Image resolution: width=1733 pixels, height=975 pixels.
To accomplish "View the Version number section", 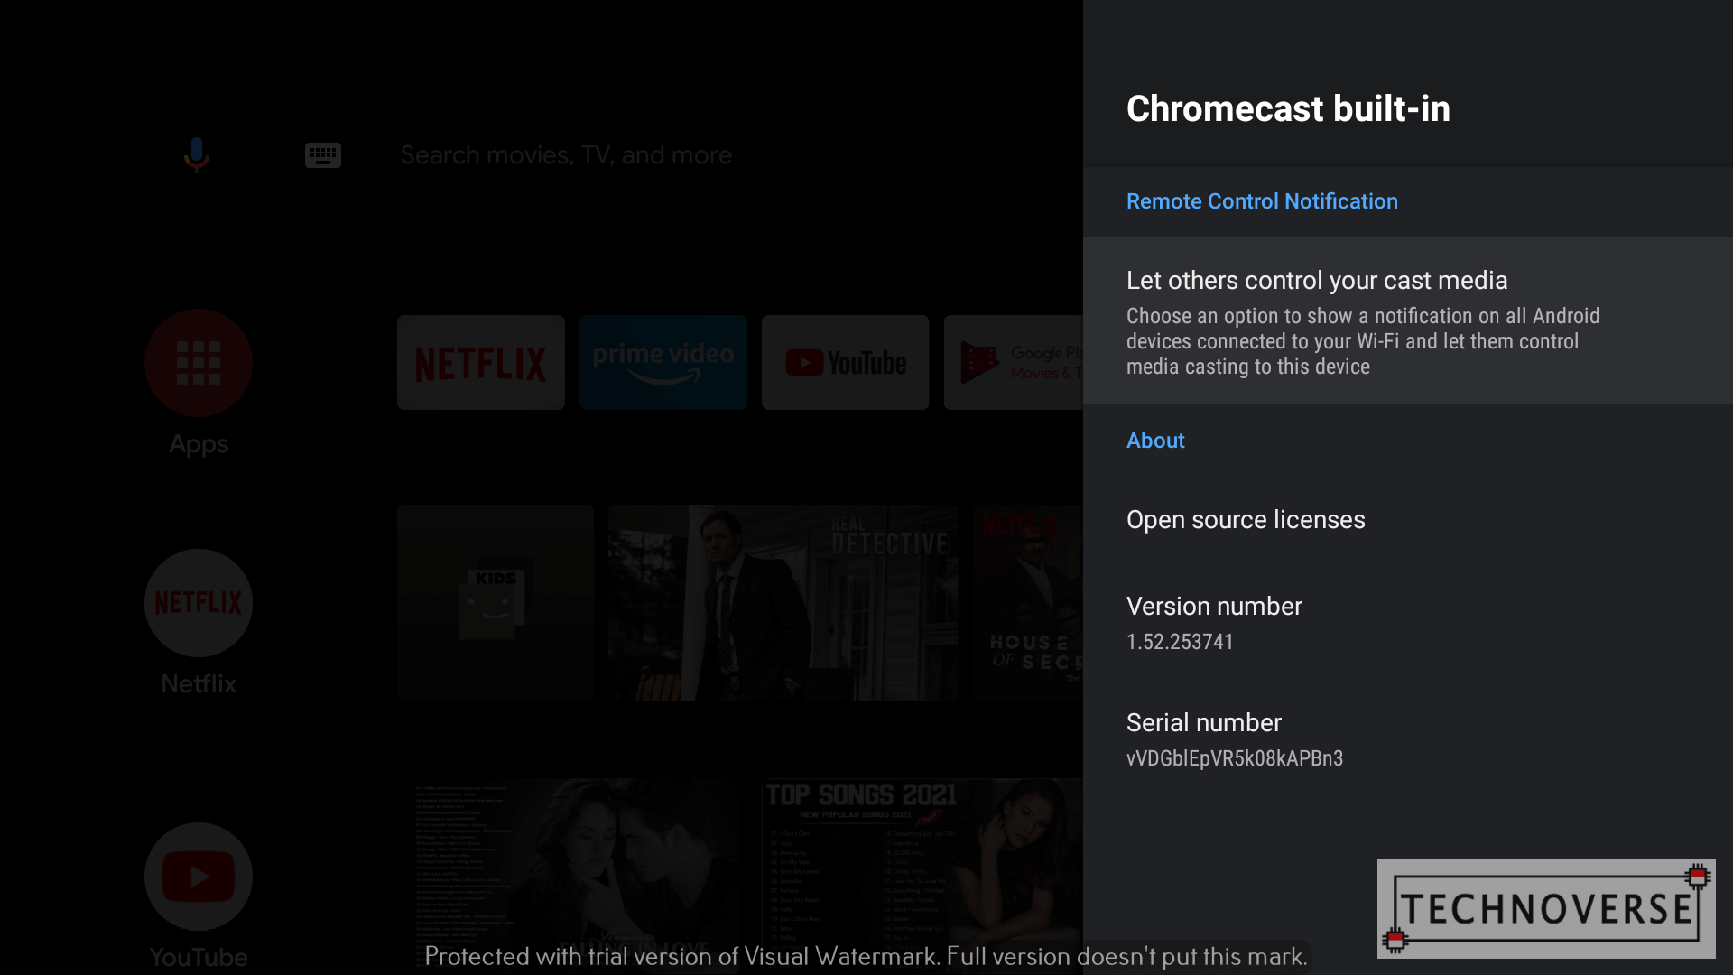I will pos(1214,621).
